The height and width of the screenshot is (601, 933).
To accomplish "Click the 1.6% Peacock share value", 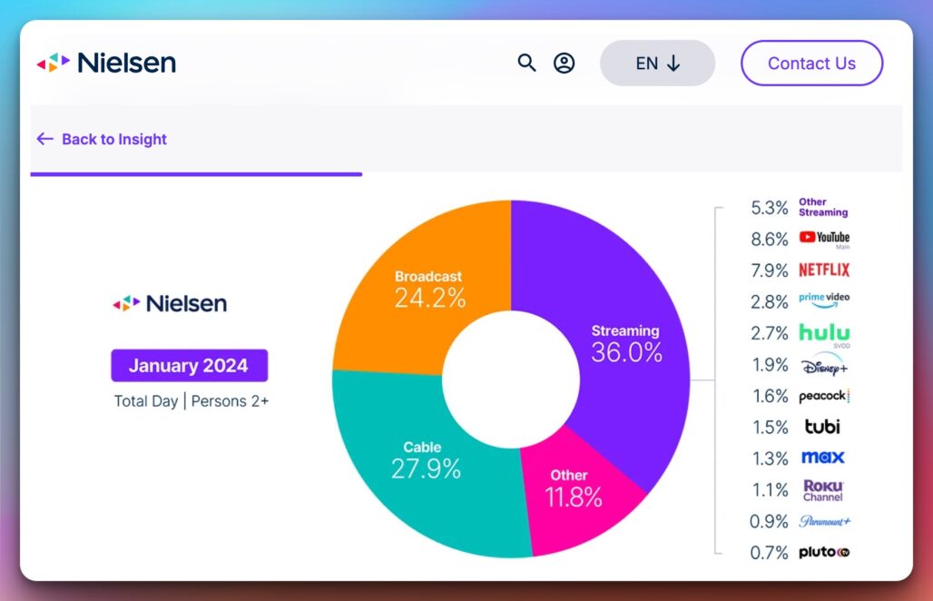I will coord(771,397).
